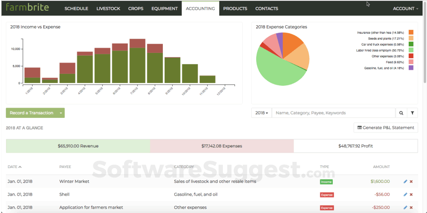Click the Revenue summary box
Screen dimensions: 427x213
click(x=78, y=146)
